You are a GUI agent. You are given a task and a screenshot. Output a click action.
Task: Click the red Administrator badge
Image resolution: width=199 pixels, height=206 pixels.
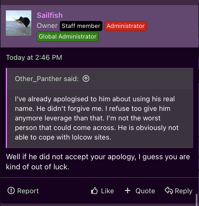[126, 26]
